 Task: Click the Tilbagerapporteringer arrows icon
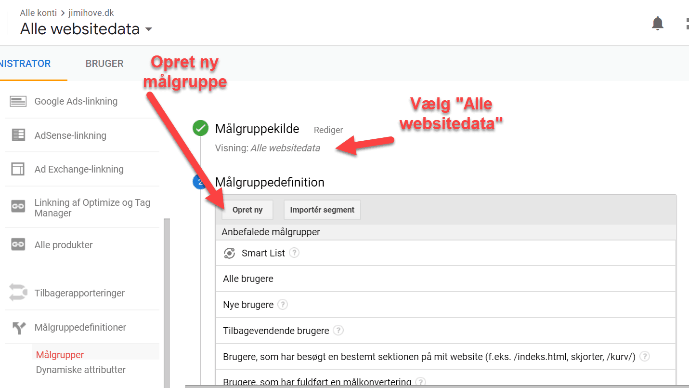[18, 293]
